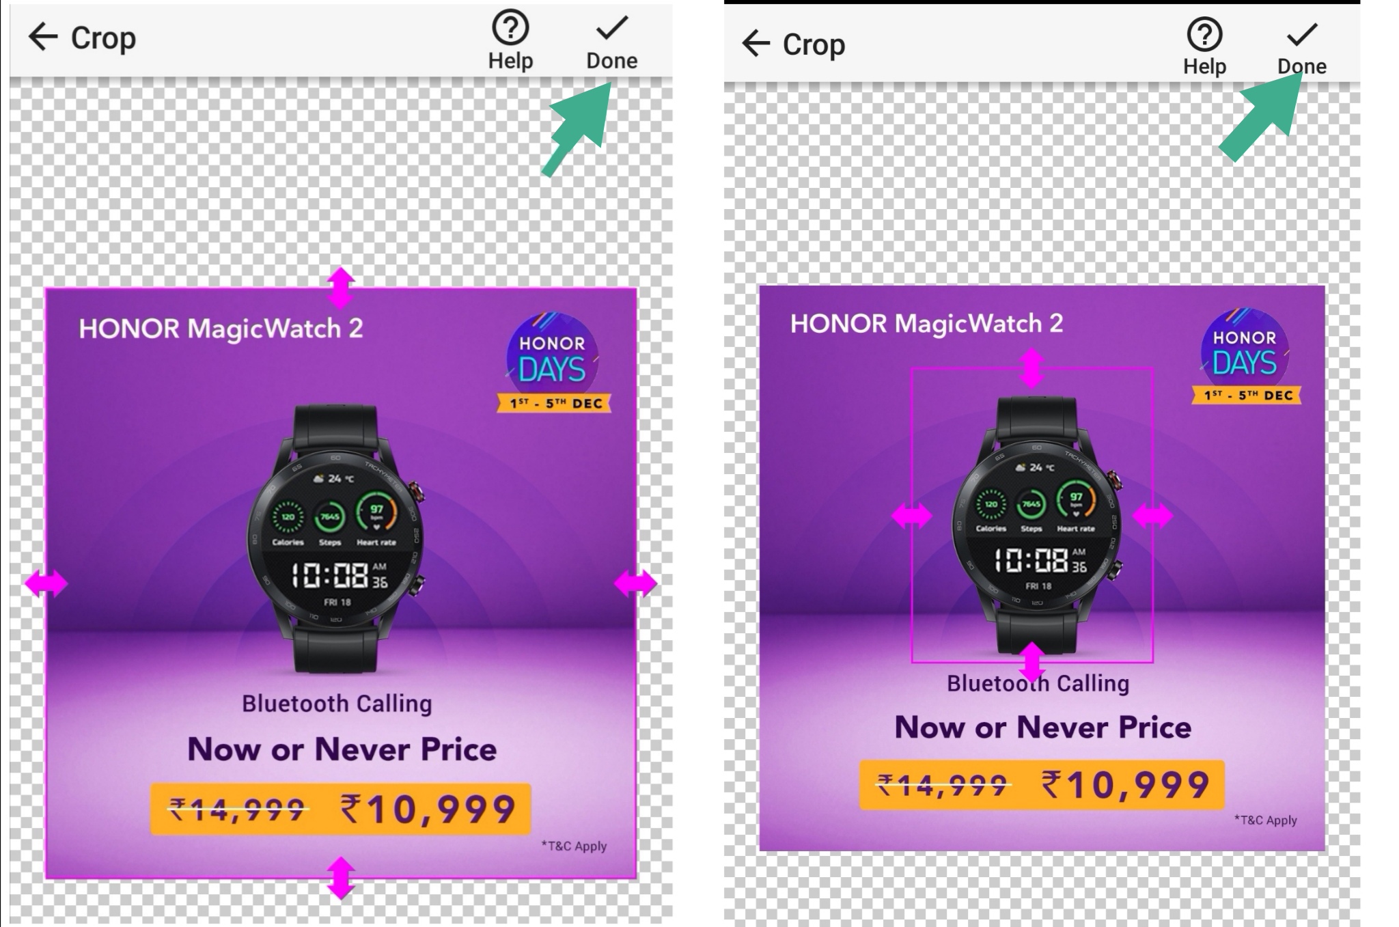Select top crop handle on left image
The height and width of the screenshot is (927, 1399).
pyautogui.click(x=341, y=288)
